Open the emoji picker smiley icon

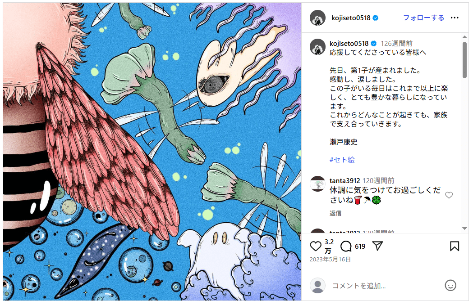[450, 285]
